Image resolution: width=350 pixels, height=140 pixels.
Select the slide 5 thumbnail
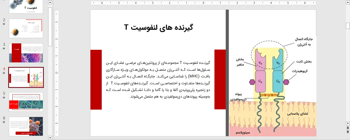tap(26, 102)
